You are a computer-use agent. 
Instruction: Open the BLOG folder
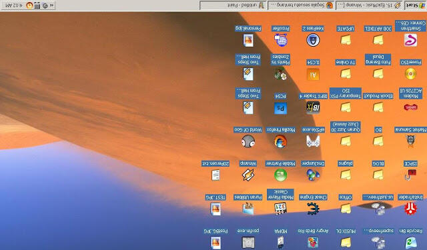(x=378, y=175)
